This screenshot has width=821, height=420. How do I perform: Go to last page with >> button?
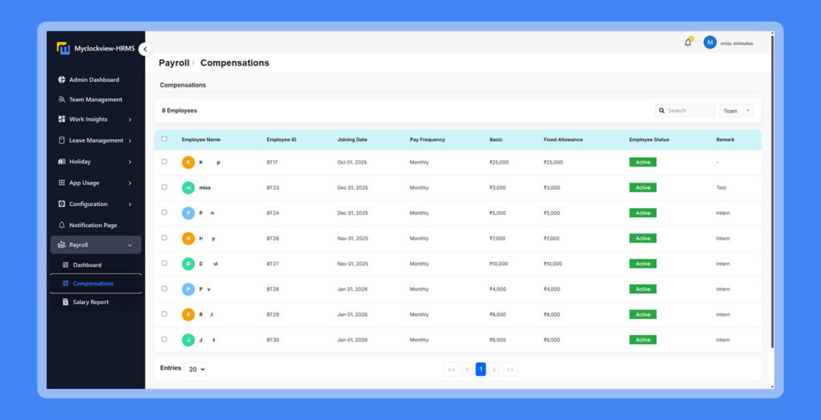(510, 370)
